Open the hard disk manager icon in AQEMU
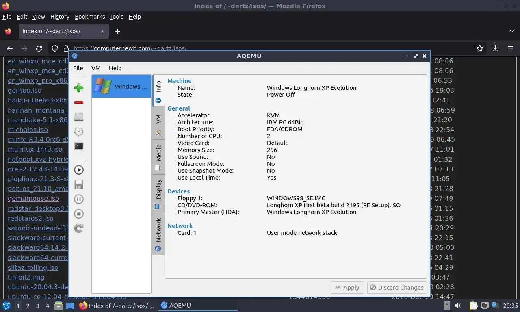The width and height of the screenshot is (520, 312). click(x=79, y=117)
